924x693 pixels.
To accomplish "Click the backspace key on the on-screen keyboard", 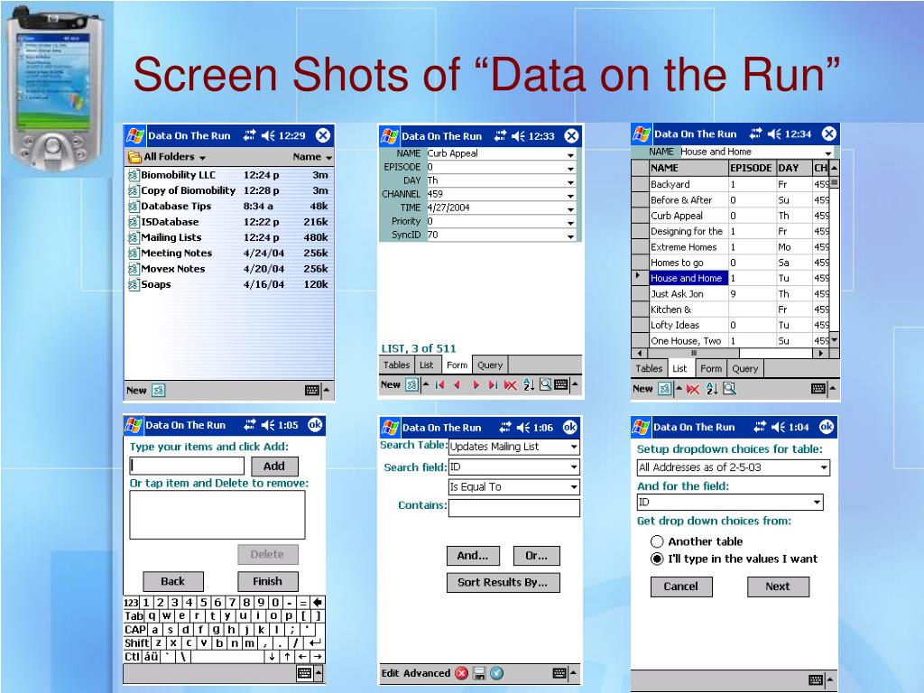I will tap(318, 602).
